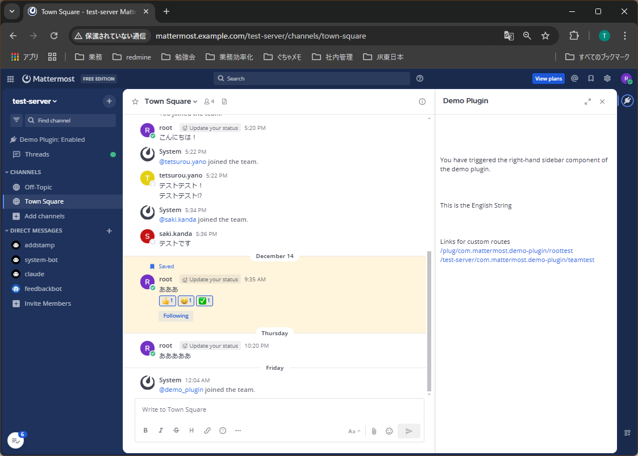
Task: Open saved messages bookmark icon in header
Action: [591, 78]
